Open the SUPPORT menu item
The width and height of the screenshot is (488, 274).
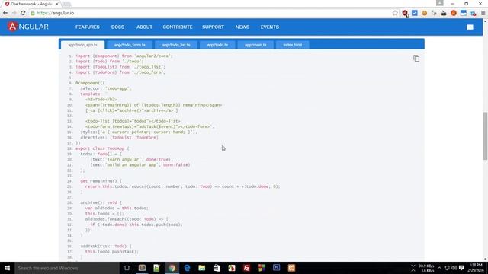click(x=213, y=27)
